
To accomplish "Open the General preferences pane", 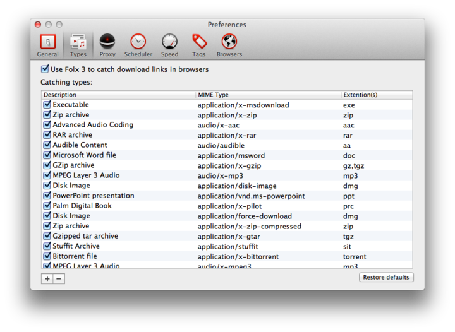I will point(47,44).
